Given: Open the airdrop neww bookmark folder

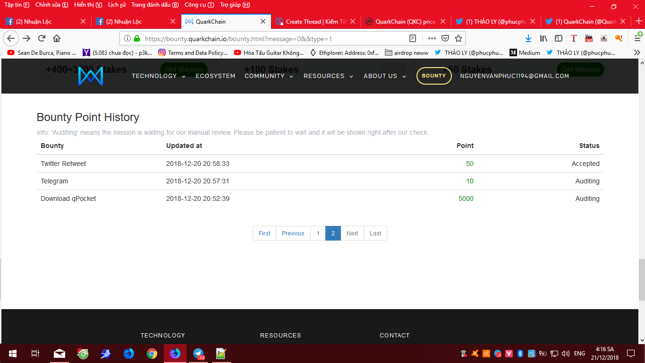Looking at the screenshot, I should tap(407, 53).
